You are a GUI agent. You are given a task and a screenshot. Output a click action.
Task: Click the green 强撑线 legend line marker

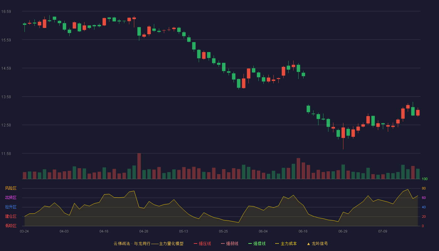[250, 244]
